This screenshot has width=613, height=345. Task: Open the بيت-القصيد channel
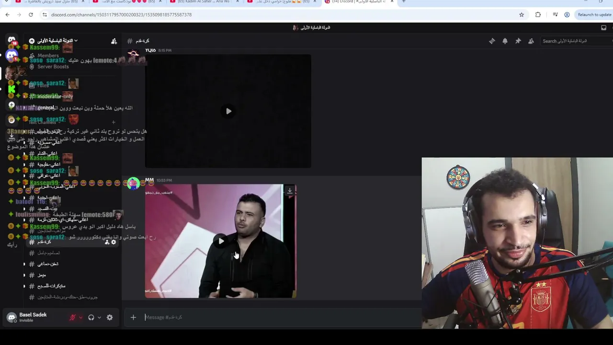[47, 208]
